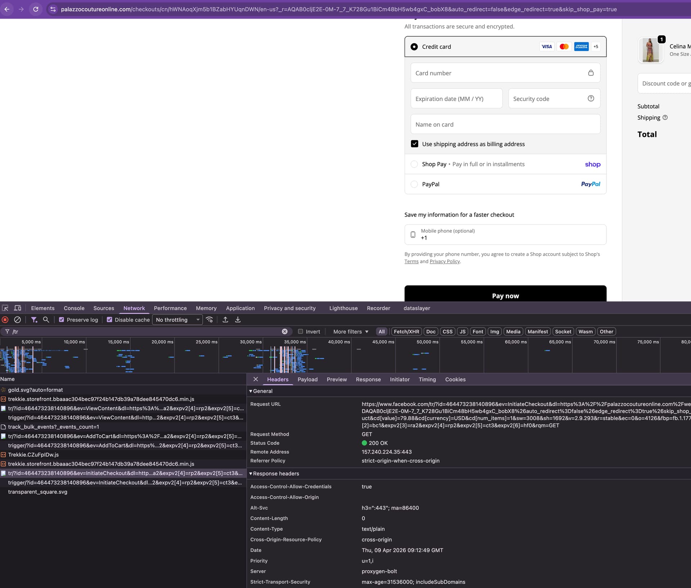This screenshot has width=691, height=588.
Task: Open the Console panel tab
Action: pos(74,308)
